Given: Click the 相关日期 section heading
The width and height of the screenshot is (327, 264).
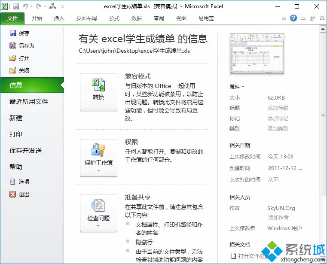Looking at the screenshot, I should (240, 145).
